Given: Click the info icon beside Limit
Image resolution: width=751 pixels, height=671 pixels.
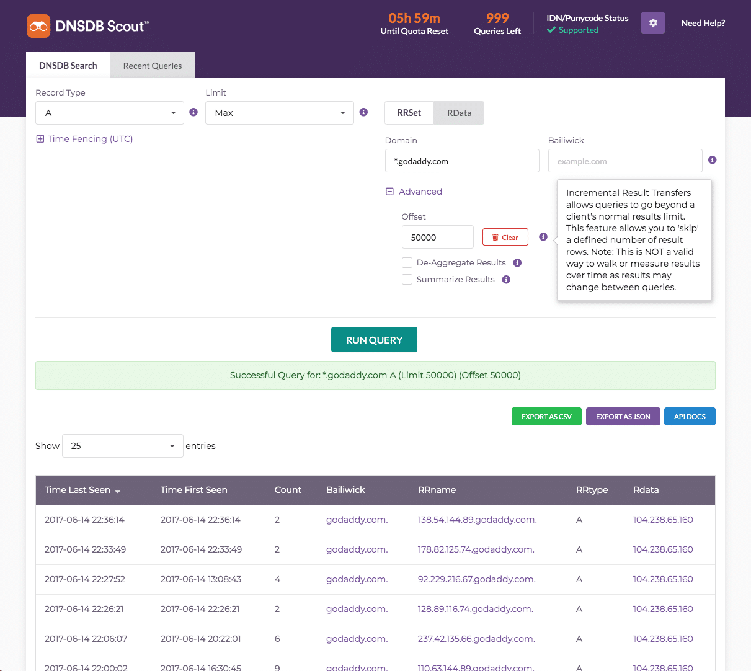Looking at the screenshot, I should (363, 112).
